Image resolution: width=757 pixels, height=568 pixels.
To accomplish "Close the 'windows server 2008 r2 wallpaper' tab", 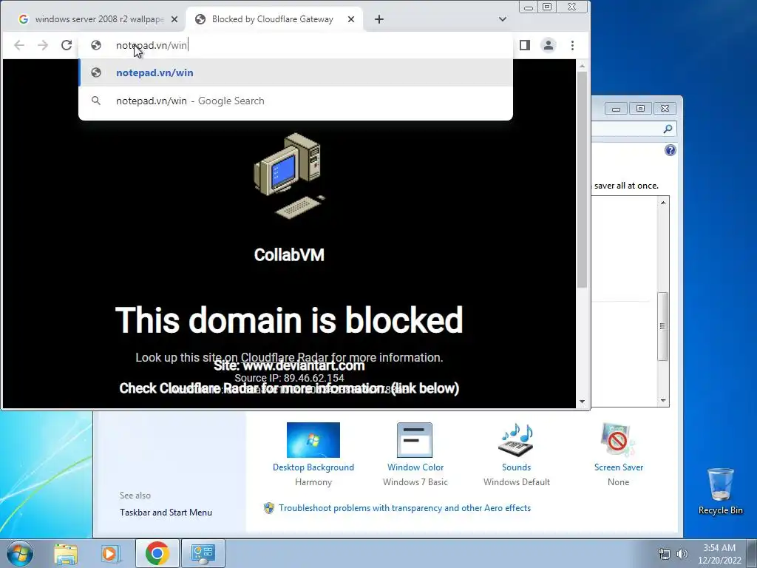I will click(174, 19).
